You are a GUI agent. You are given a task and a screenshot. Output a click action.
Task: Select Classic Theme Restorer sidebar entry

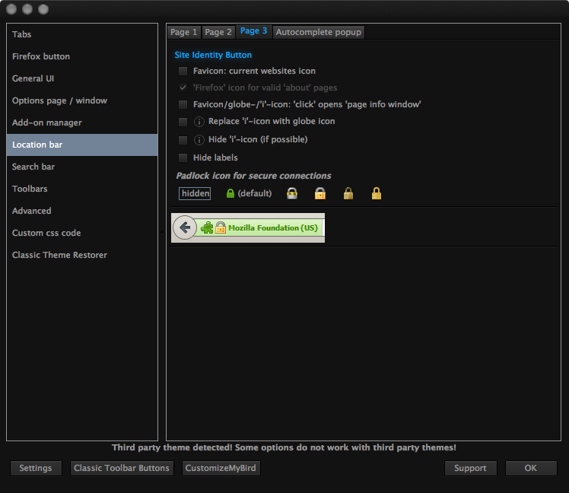pos(82,255)
